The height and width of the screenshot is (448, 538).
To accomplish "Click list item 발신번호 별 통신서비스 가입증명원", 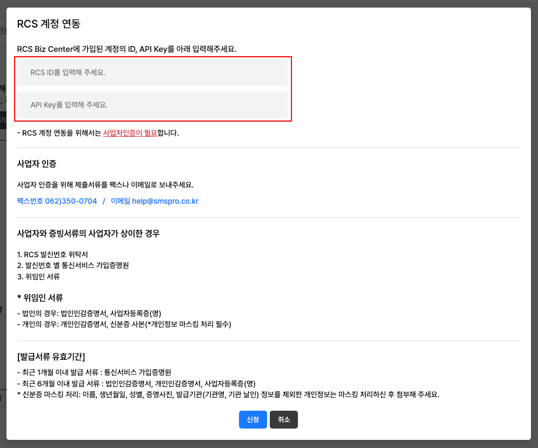I will [x=73, y=265].
